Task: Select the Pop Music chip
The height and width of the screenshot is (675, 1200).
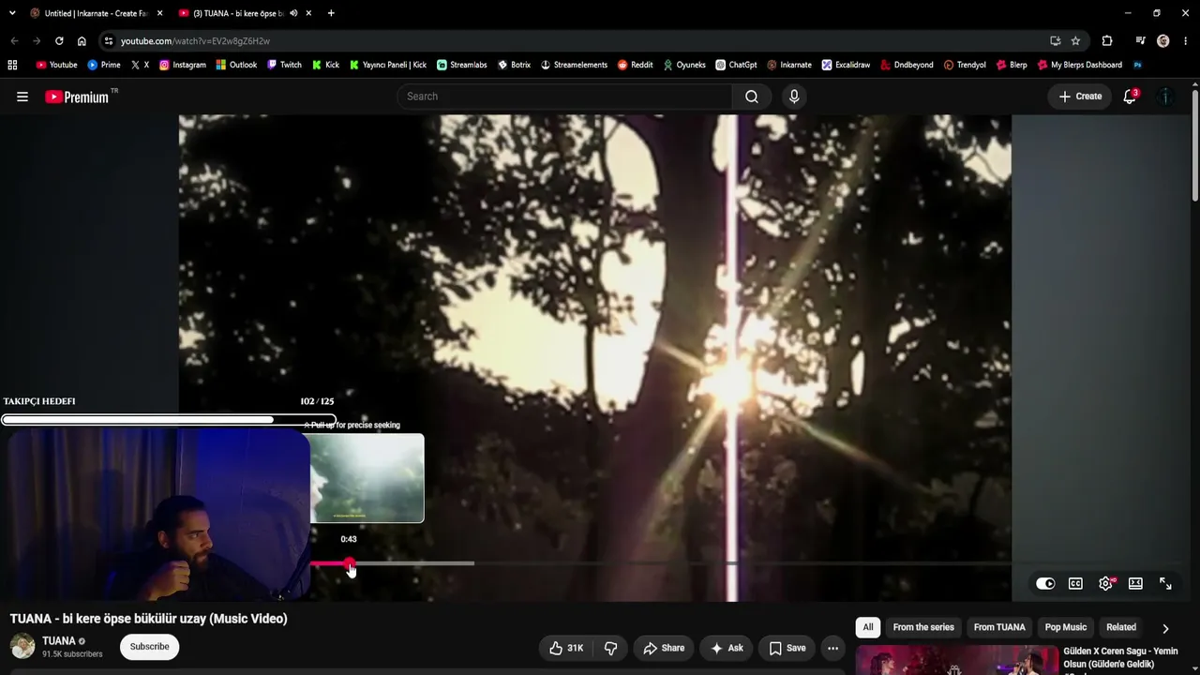Action: 1066,627
